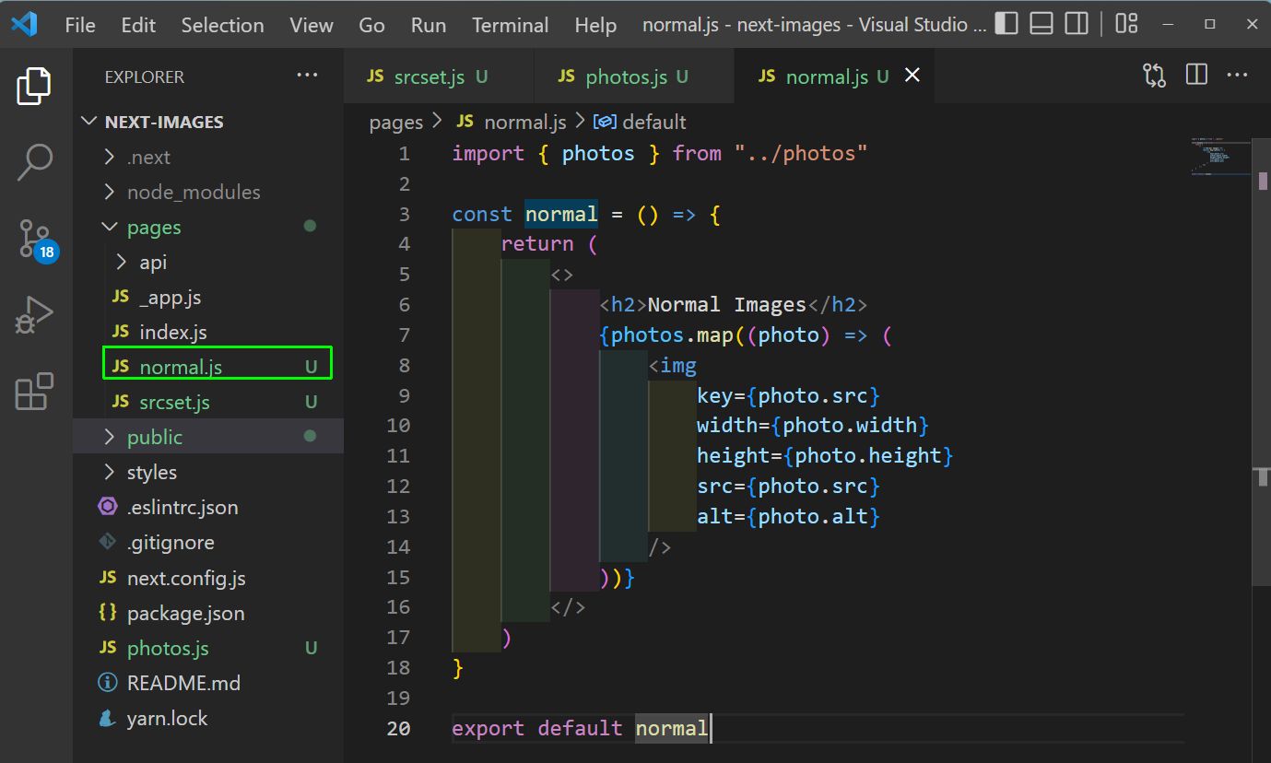Open editor more actions ellipsis menu

pos(1237,76)
